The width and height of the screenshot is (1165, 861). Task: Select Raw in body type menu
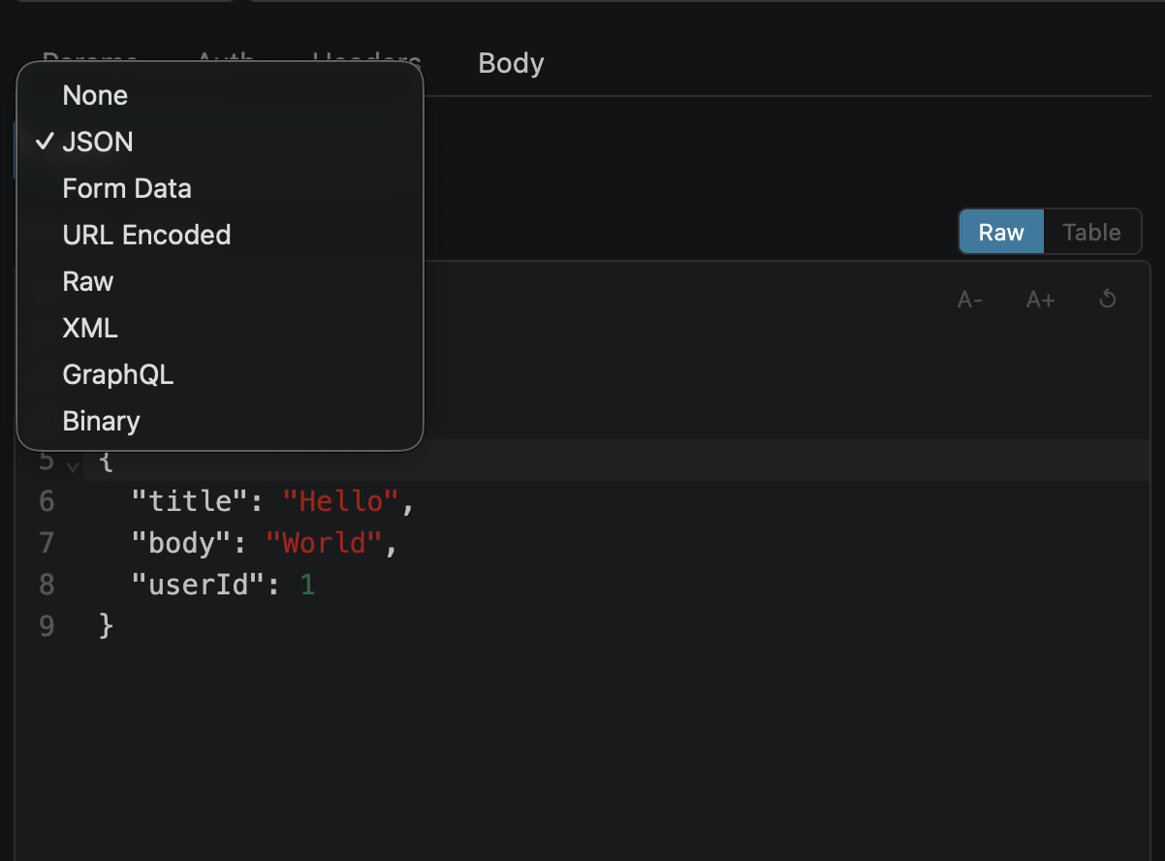tap(220, 281)
